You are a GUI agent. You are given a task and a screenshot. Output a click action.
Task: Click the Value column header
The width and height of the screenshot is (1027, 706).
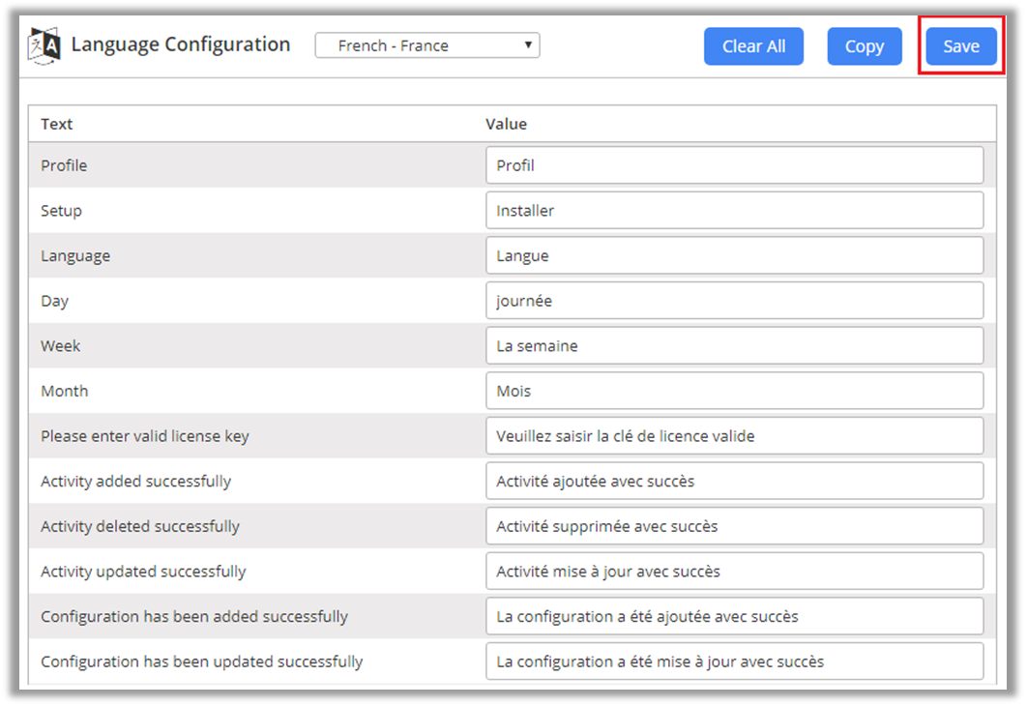pos(506,124)
